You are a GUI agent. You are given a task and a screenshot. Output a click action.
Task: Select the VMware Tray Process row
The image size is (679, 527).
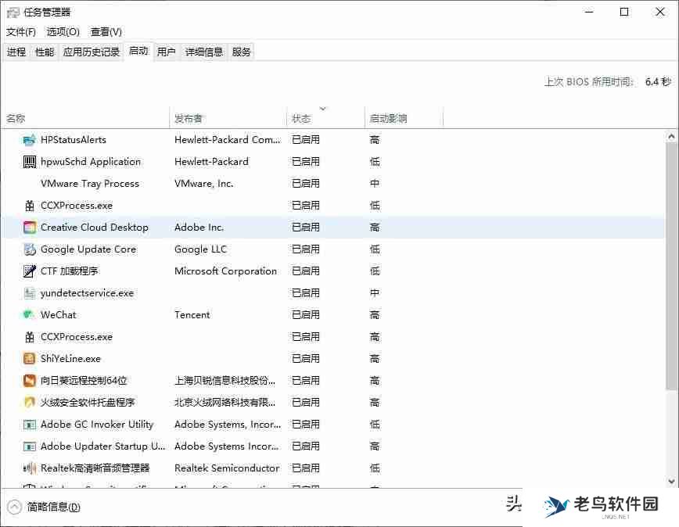point(332,184)
